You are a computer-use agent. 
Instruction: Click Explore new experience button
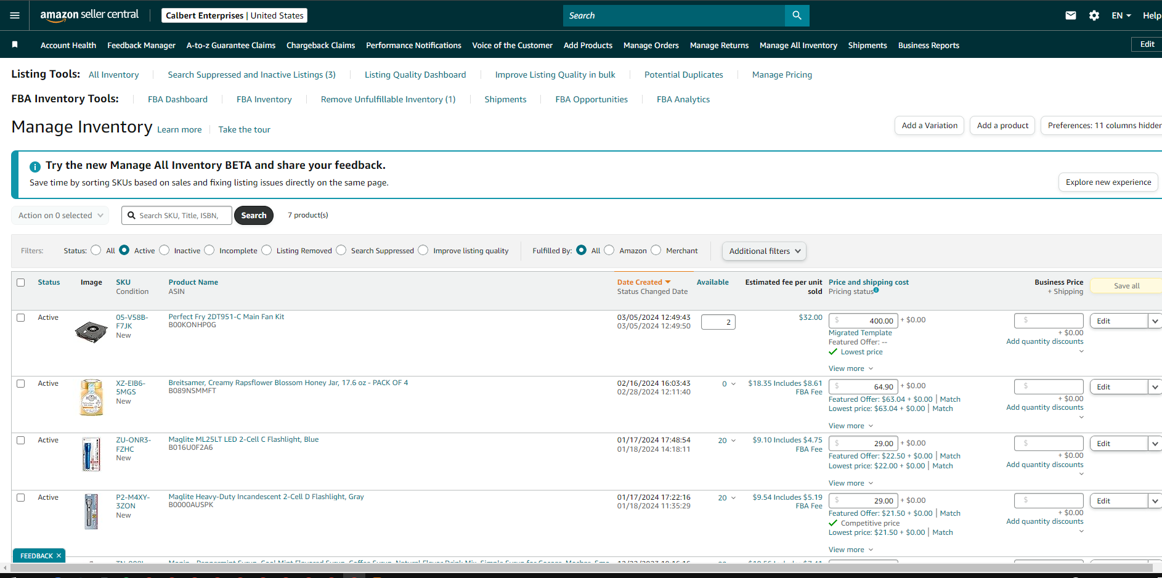tap(1108, 182)
